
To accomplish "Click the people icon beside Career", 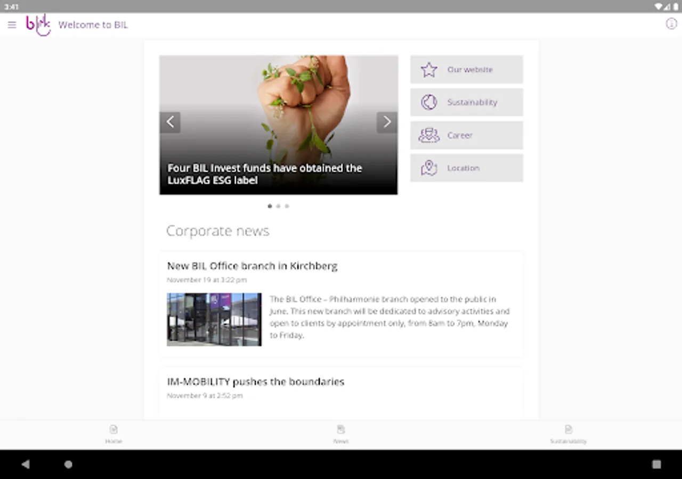I will coord(429,135).
